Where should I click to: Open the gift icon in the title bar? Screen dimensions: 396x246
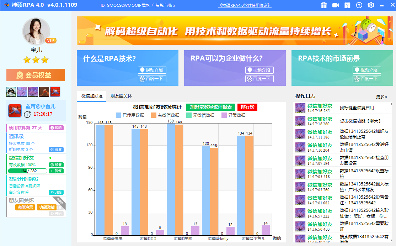pos(324,5)
